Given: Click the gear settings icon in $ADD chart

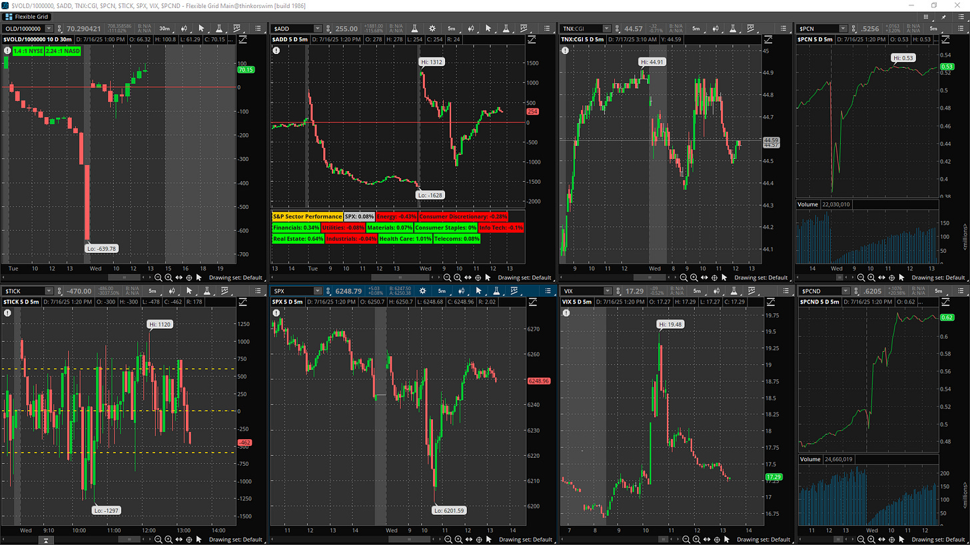Looking at the screenshot, I should coord(432,29).
